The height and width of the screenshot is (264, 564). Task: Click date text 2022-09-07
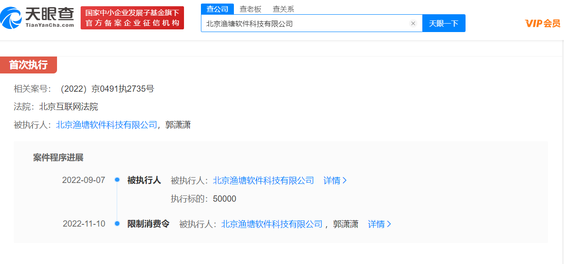click(x=83, y=180)
